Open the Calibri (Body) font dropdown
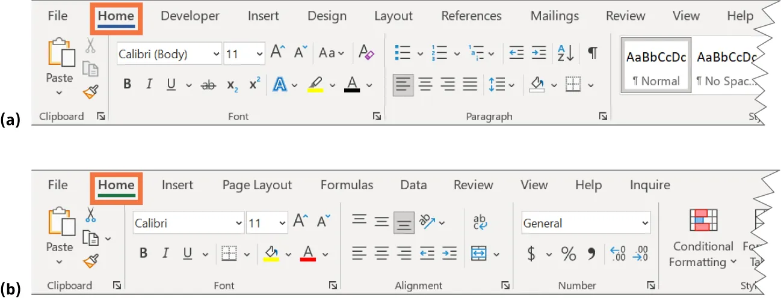 point(169,54)
